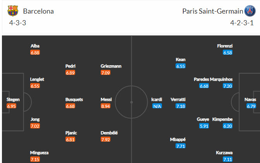
Task: Select Mingueza's player name
Action: tap(40, 153)
